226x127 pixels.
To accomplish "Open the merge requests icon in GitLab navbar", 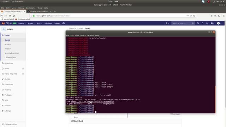I will (x=202, y=23).
